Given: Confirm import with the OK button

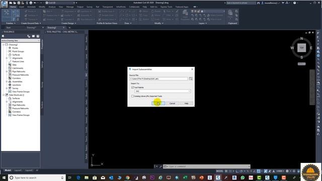Looking at the screenshot, I should pyautogui.click(x=158, y=103).
